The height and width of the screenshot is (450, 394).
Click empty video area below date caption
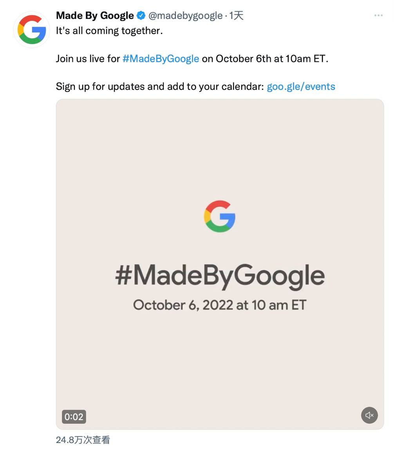(x=220, y=359)
